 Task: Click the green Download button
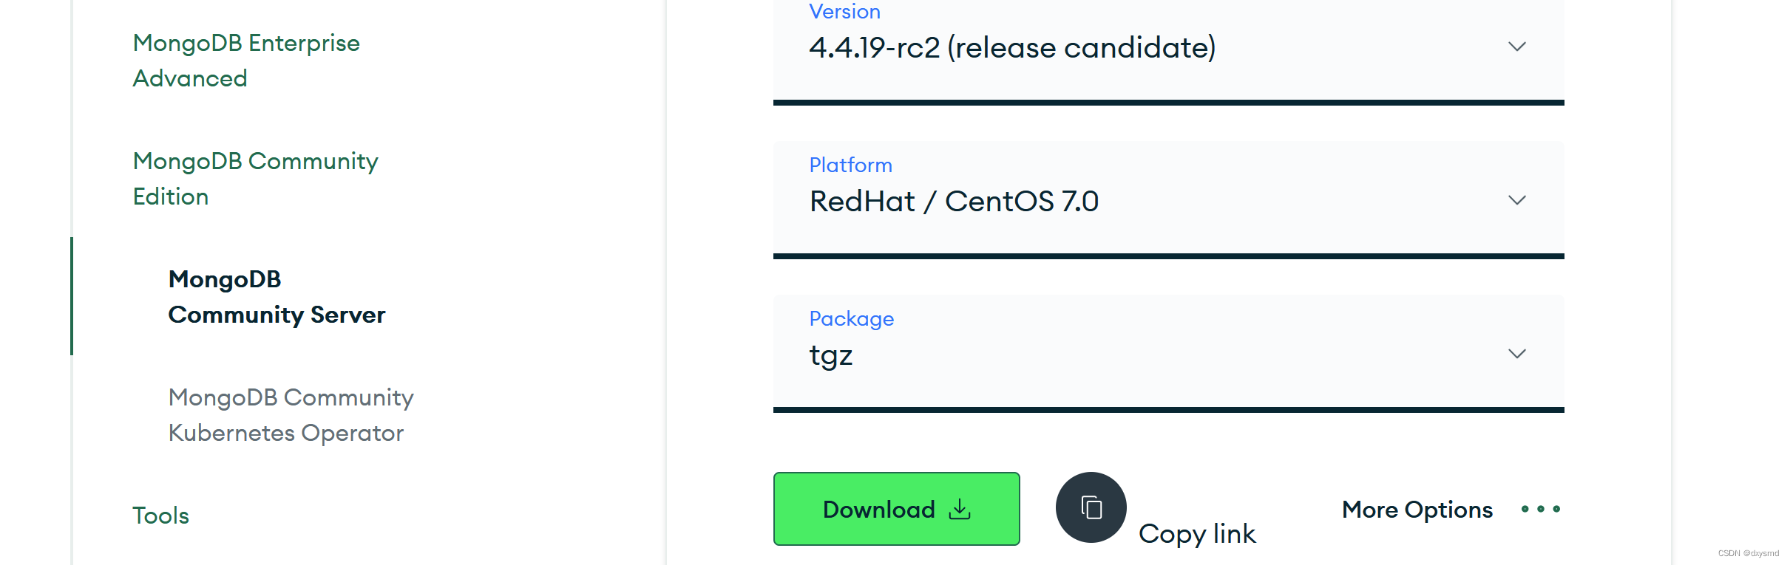pyautogui.click(x=897, y=509)
